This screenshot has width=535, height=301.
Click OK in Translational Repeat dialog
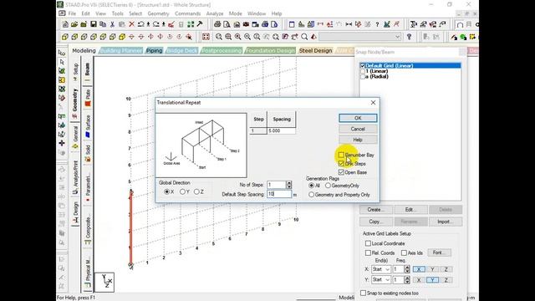point(358,118)
